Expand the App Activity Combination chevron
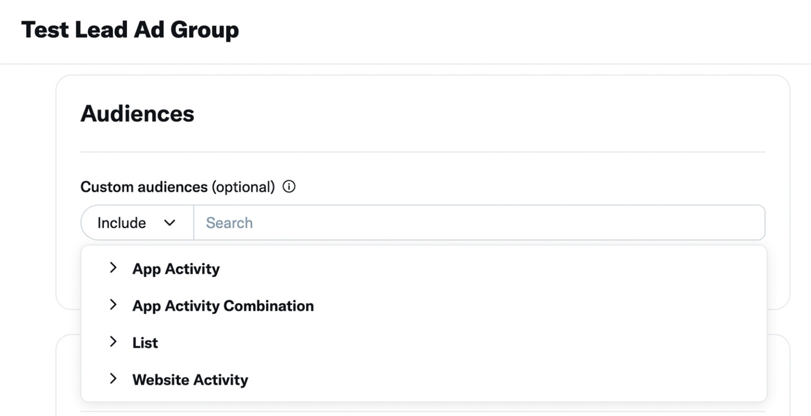811x416 pixels. 112,305
